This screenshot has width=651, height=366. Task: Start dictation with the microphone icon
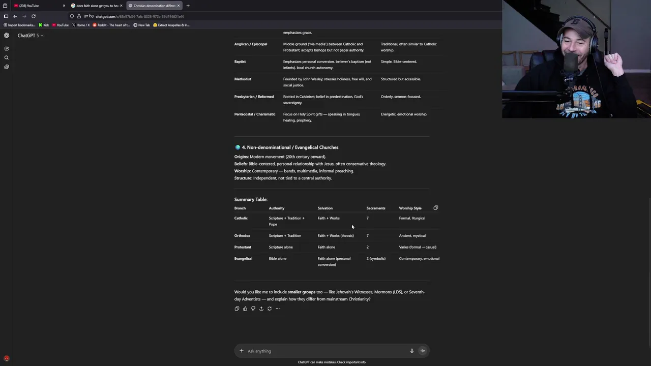tap(412, 351)
